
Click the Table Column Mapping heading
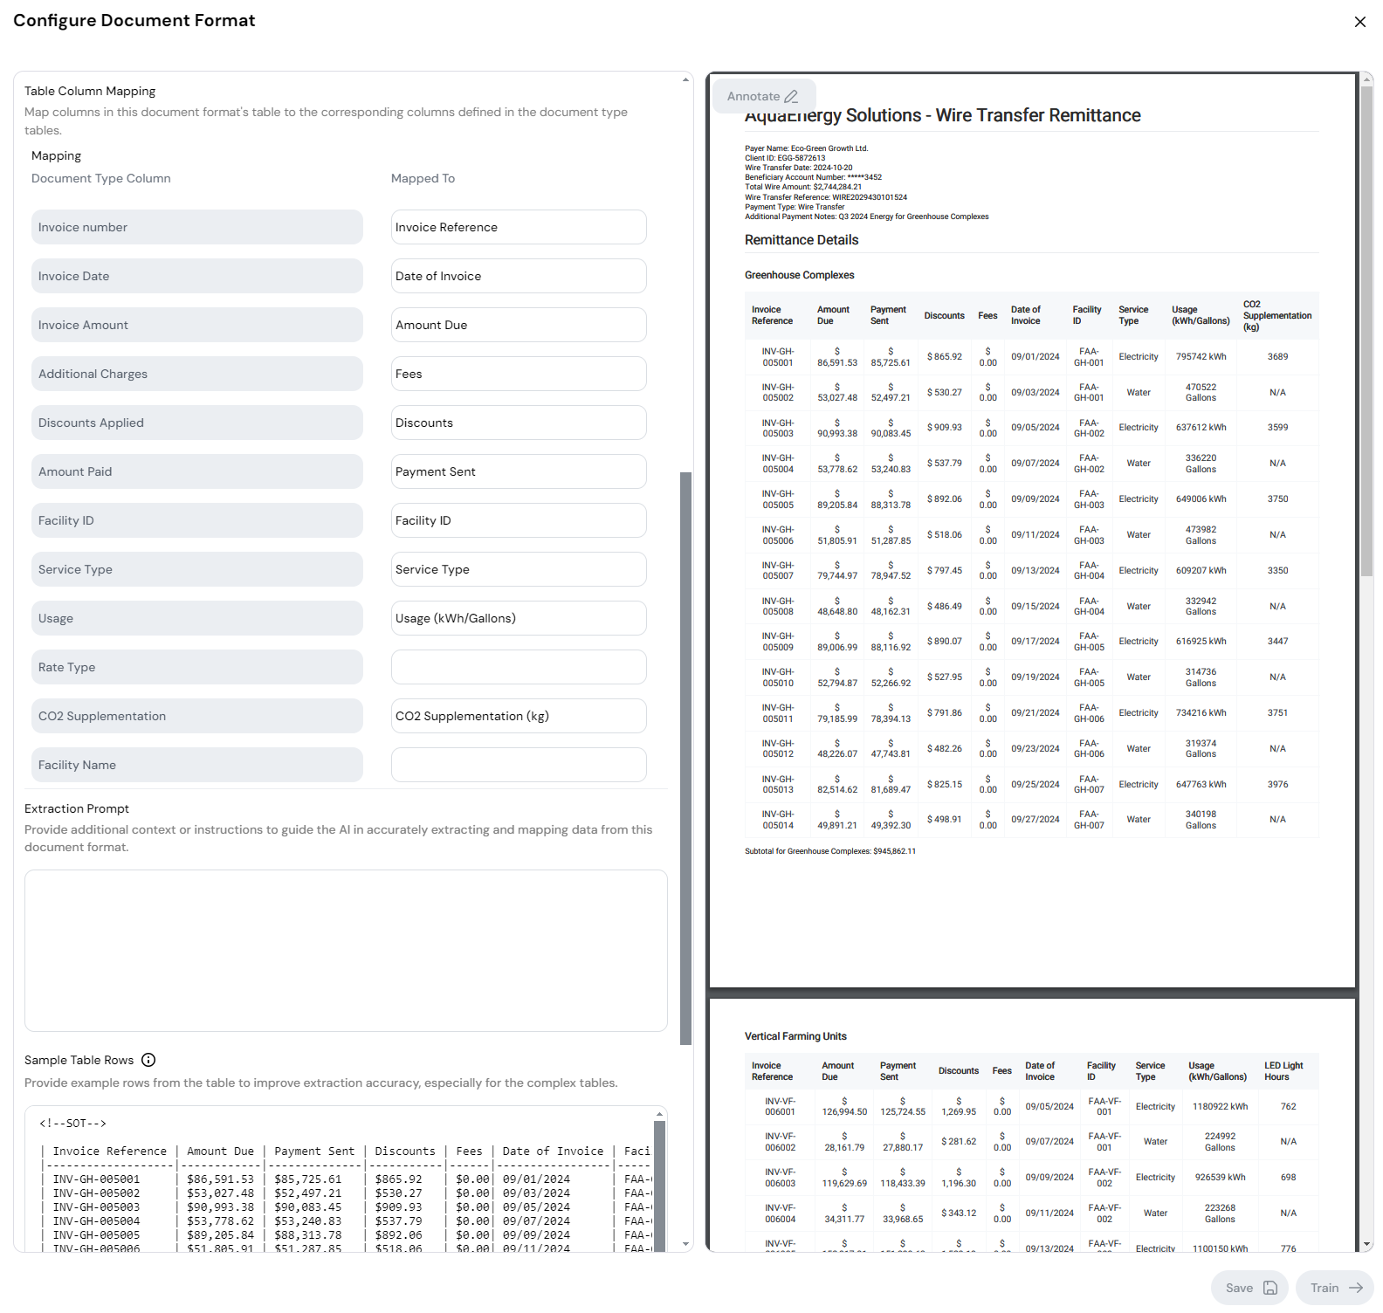pyautogui.click(x=90, y=91)
